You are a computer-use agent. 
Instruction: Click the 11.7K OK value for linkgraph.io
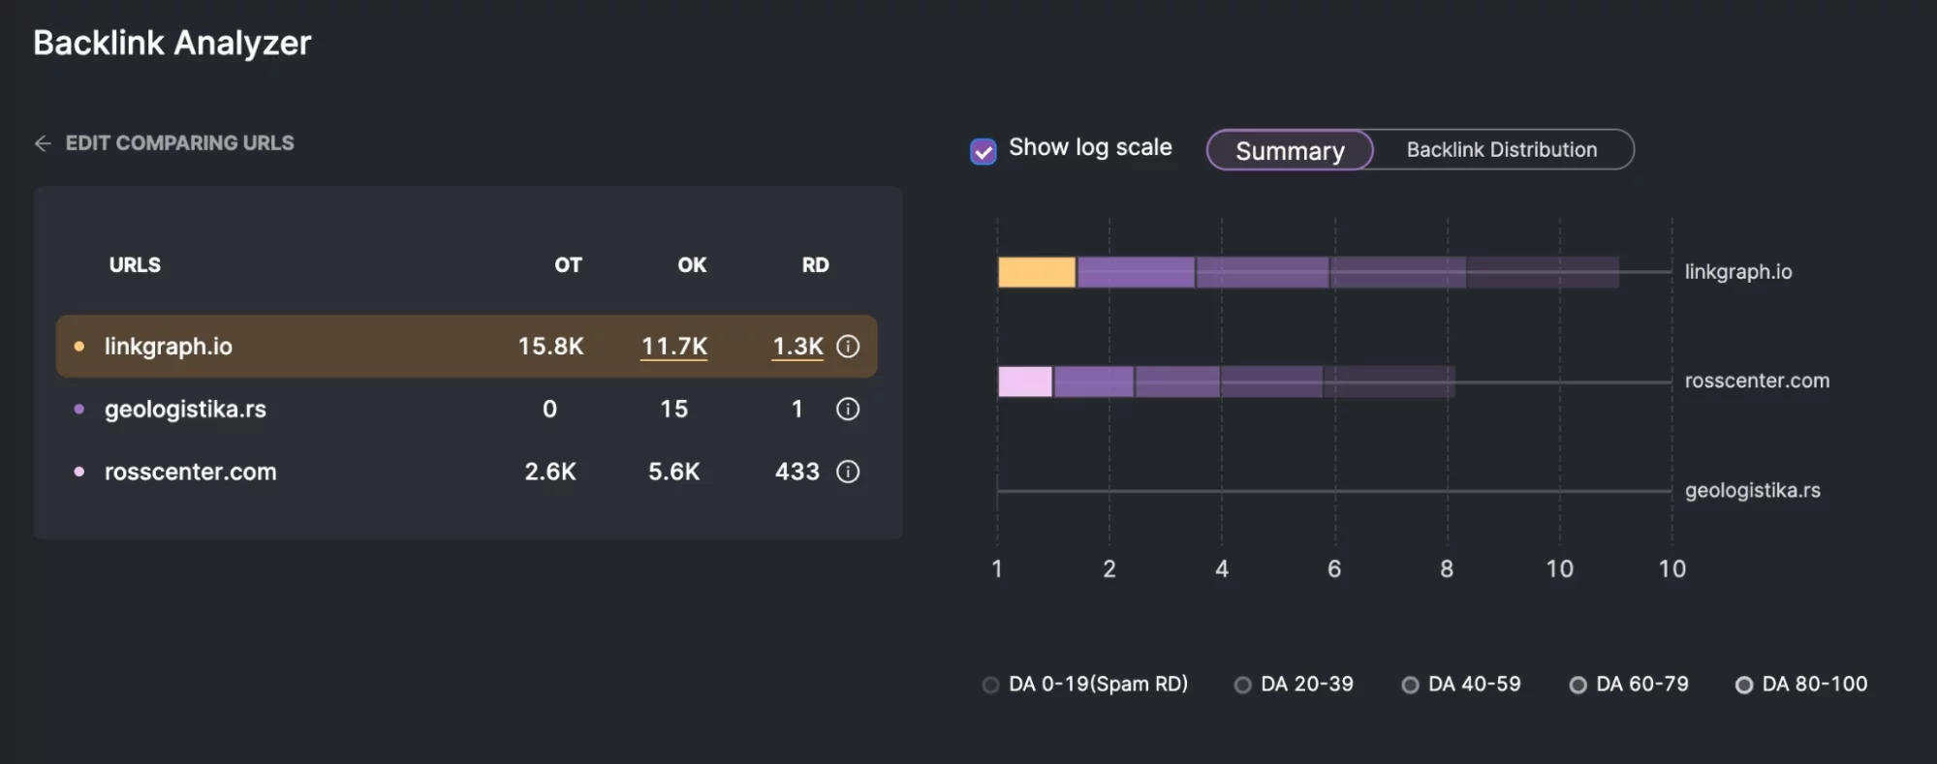point(674,347)
